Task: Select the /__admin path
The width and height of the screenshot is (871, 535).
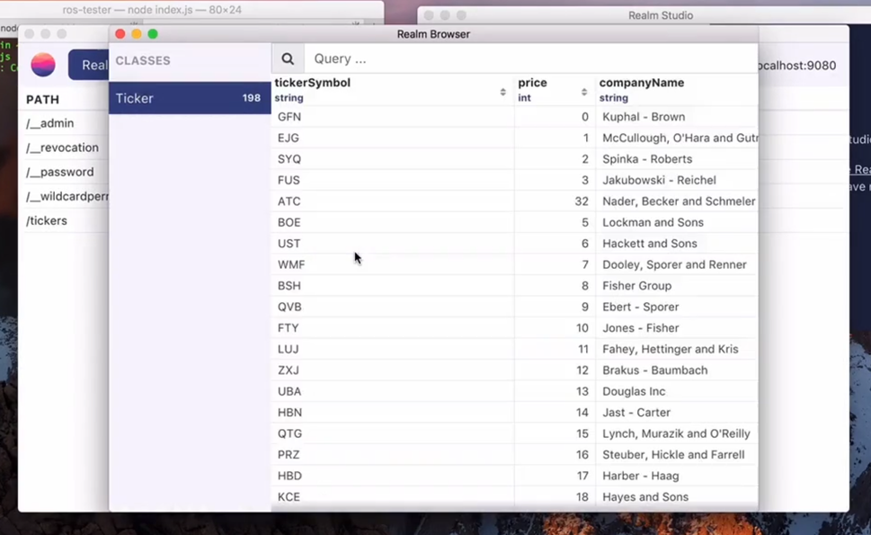Action: 50,123
